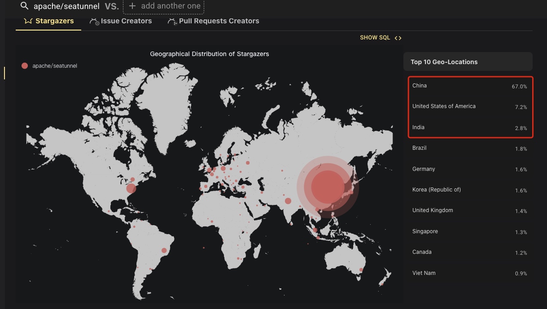Viewport: 547px width, 309px height.
Task: Click the SHOW SQL link
Action: point(375,38)
